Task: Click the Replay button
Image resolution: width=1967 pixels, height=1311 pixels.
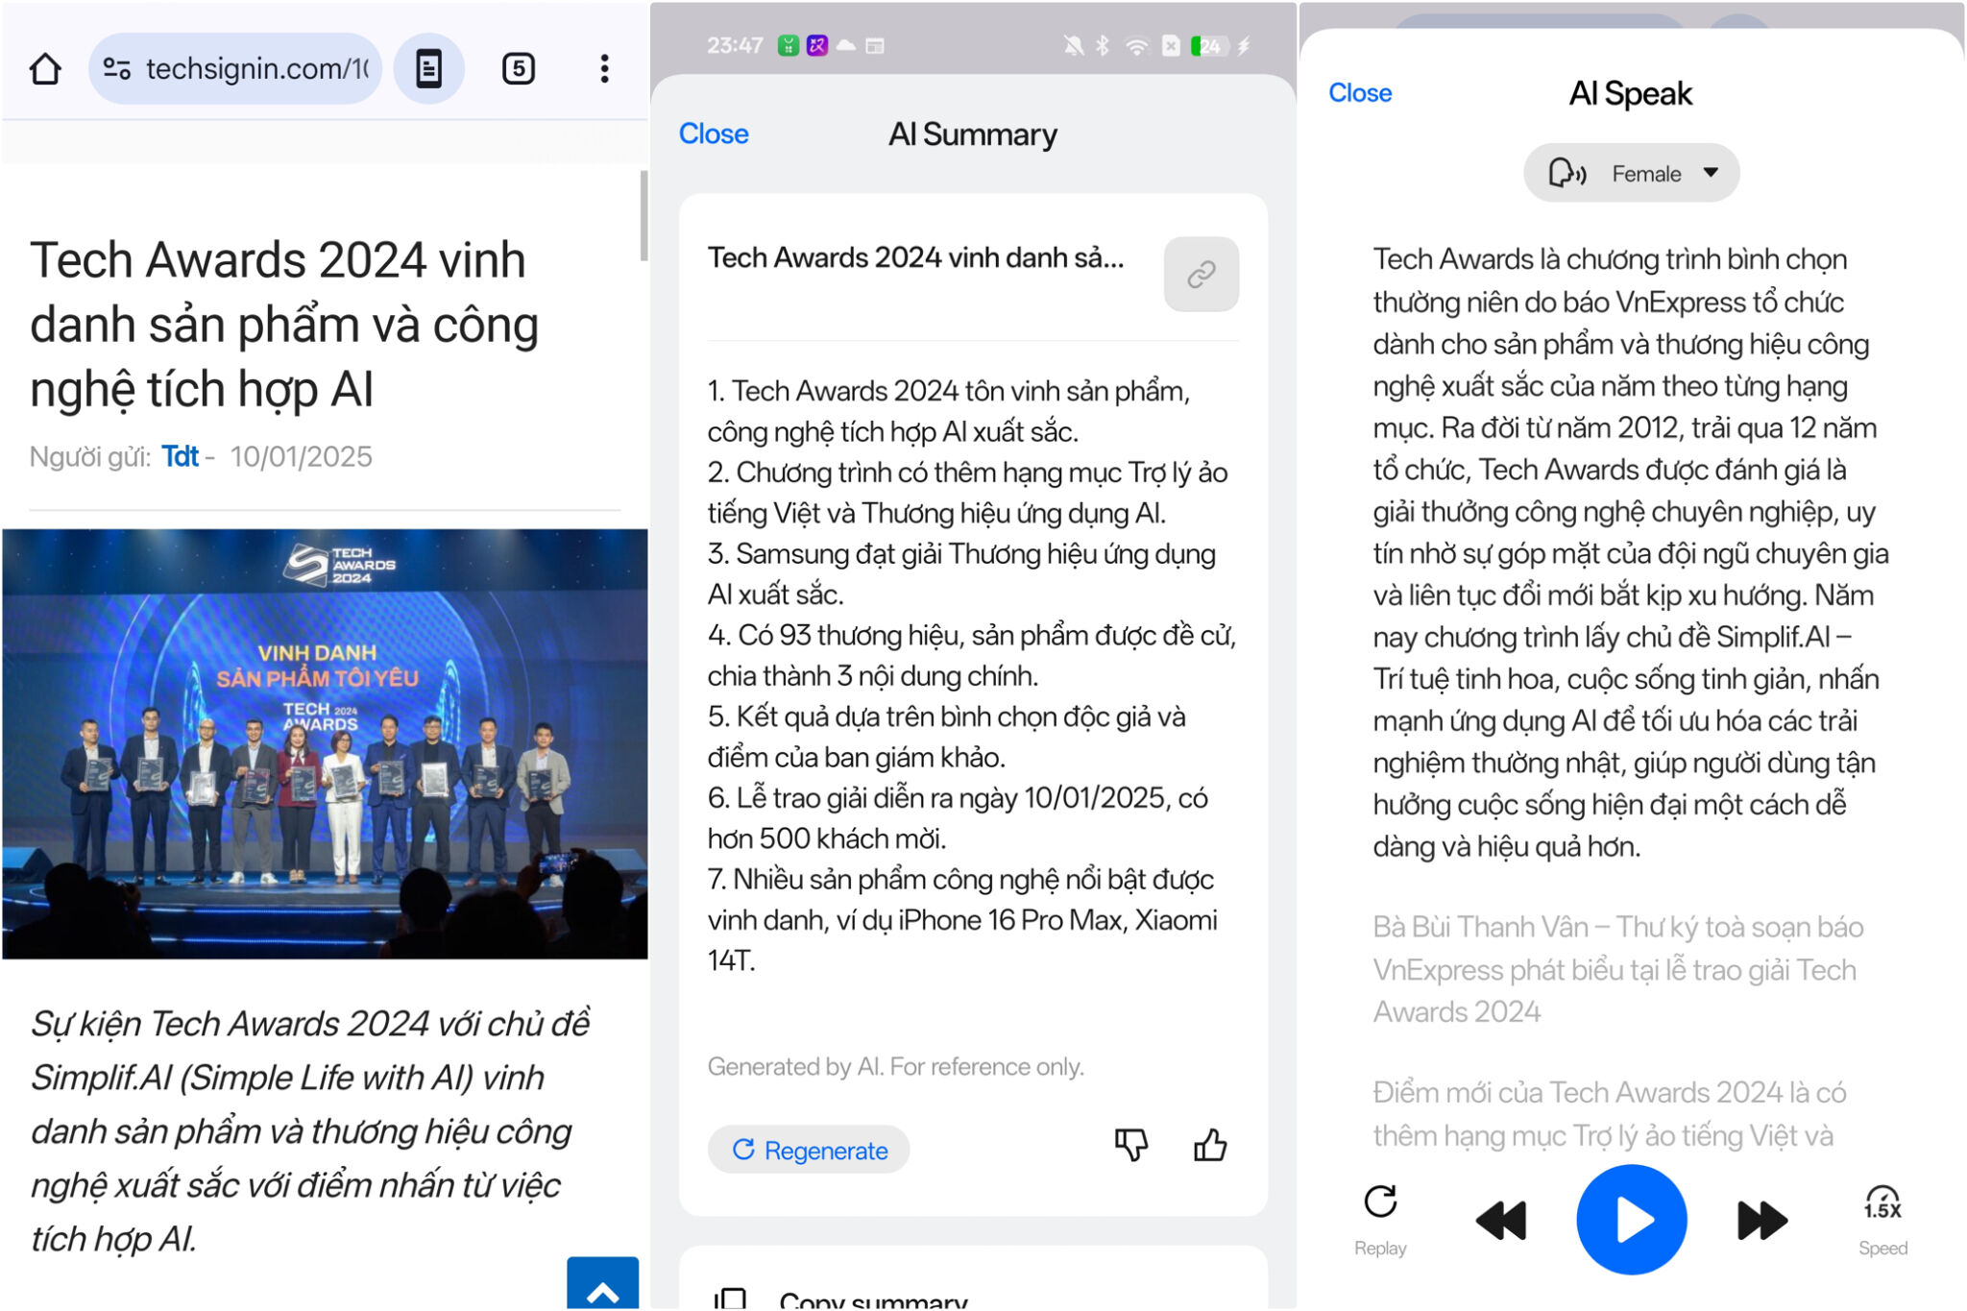Action: click(1380, 1220)
